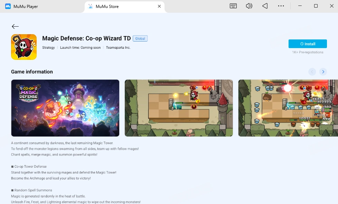Viewport: 338px width, 204px height.
Task: Click the blue Install button
Action: (x=308, y=44)
